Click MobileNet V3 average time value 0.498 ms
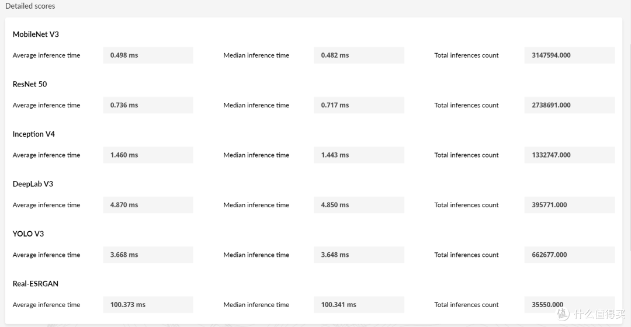Screen dimensions: 631x327 124,55
